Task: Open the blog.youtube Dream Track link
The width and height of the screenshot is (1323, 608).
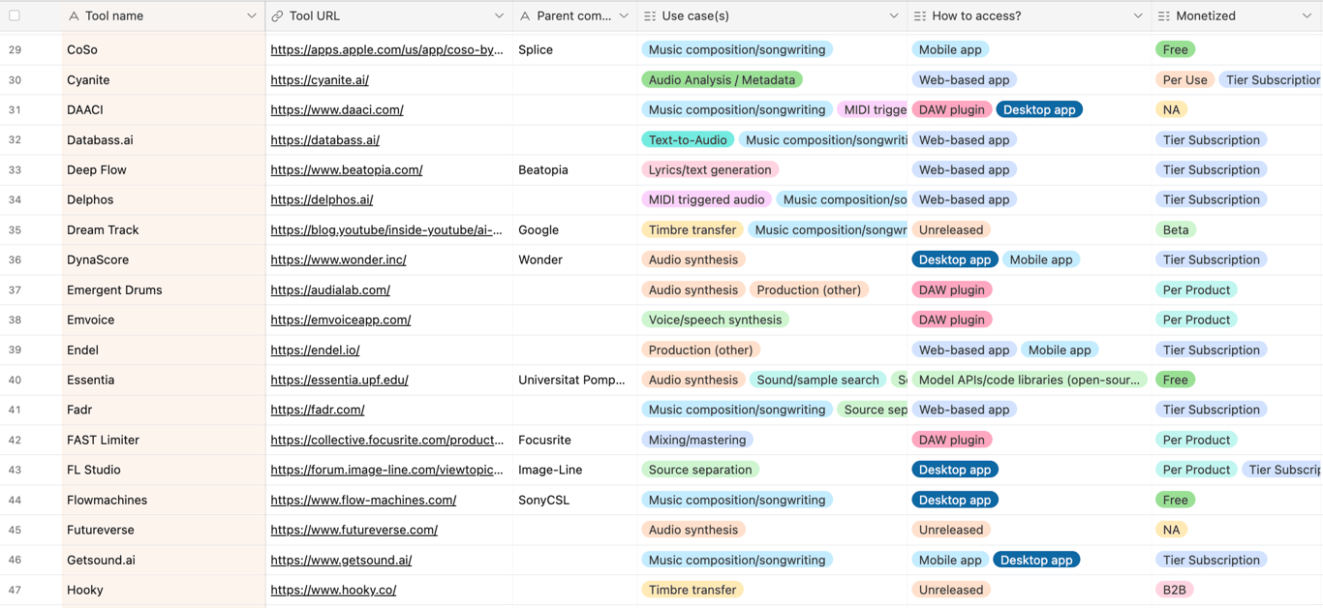Action: point(386,229)
